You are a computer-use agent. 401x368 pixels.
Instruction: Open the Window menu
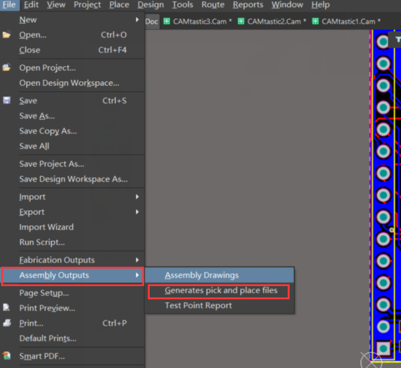[x=287, y=5]
